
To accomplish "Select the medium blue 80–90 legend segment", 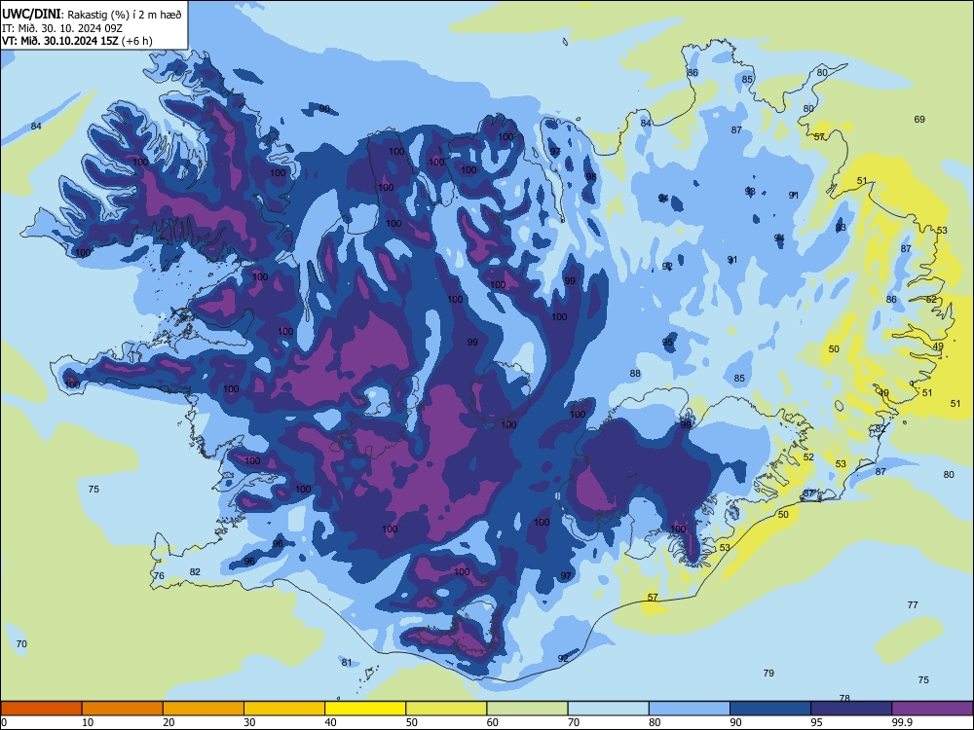I will click(x=690, y=709).
